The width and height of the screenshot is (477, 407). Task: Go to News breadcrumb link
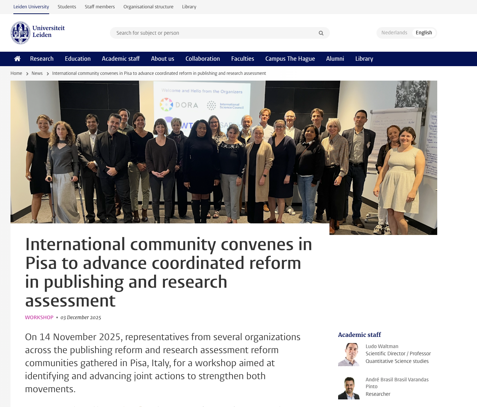(37, 73)
